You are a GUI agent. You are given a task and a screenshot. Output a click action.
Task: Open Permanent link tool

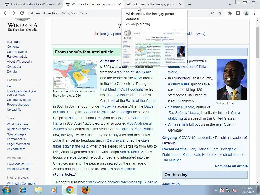[x=17, y=139]
